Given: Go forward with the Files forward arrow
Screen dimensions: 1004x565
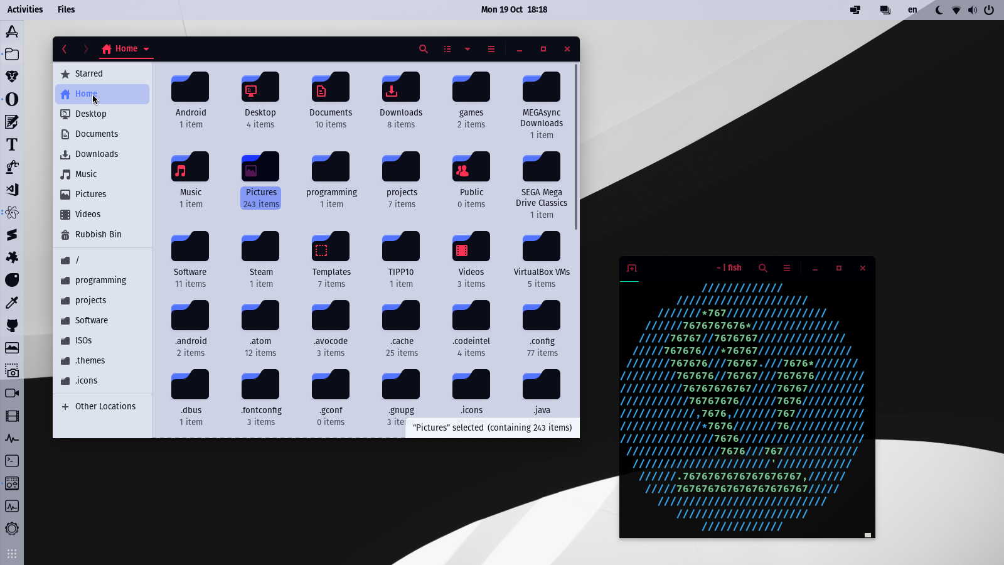Looking at the screenshot, I should 86,49.
